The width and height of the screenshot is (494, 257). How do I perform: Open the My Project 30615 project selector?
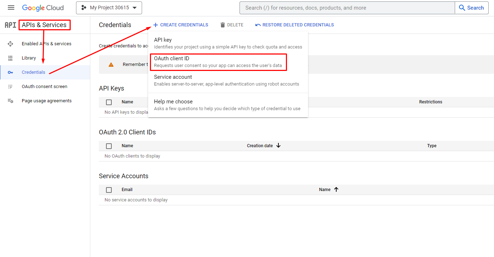[109, 8]
